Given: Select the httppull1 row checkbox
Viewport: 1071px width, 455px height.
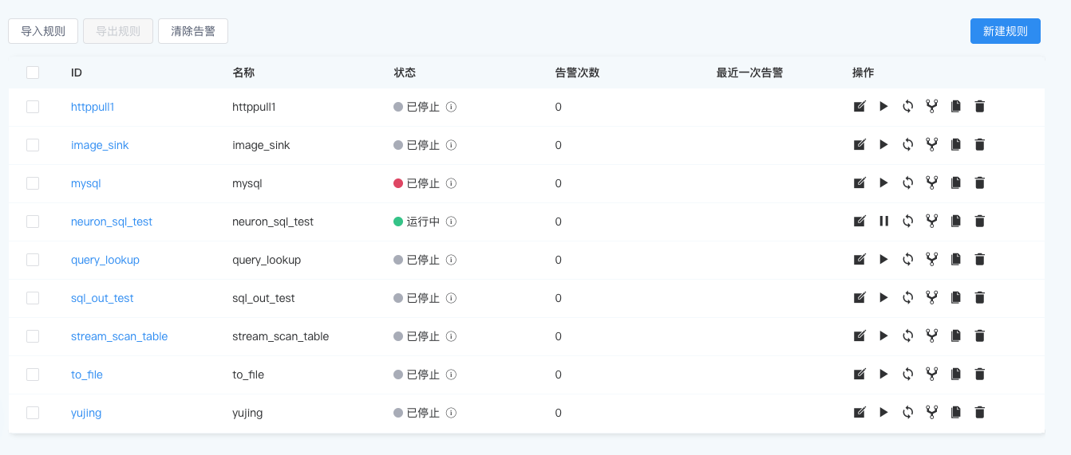Looking at the screenshot, I should coord(33,107).
